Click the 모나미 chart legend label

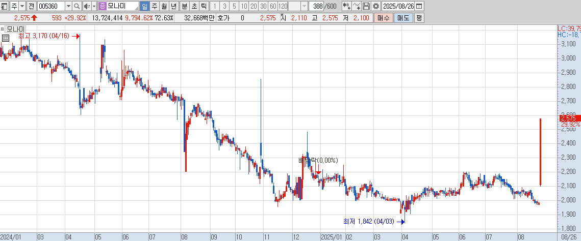coord(14,29)
